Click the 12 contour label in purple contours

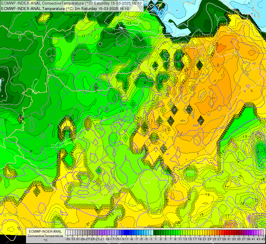[x=90, y=196]
